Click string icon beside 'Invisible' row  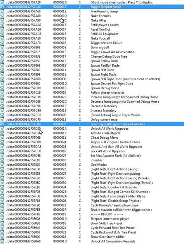click(x=2, y=160)
